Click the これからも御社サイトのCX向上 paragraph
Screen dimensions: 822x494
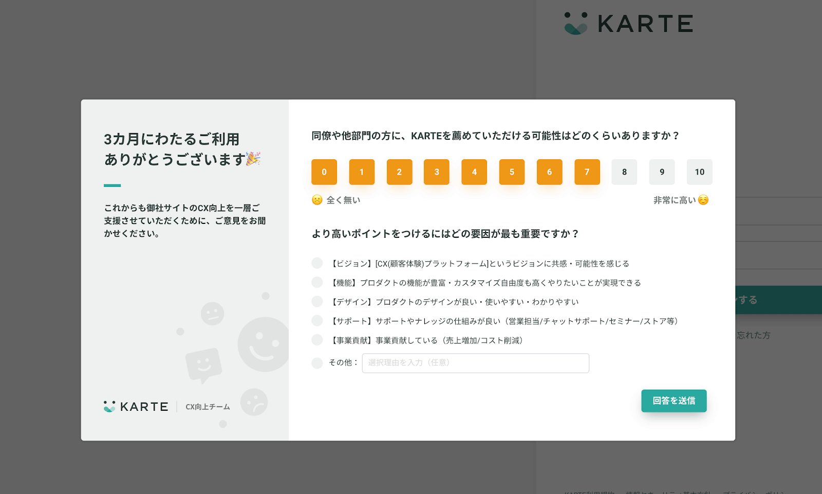(185, 220)
